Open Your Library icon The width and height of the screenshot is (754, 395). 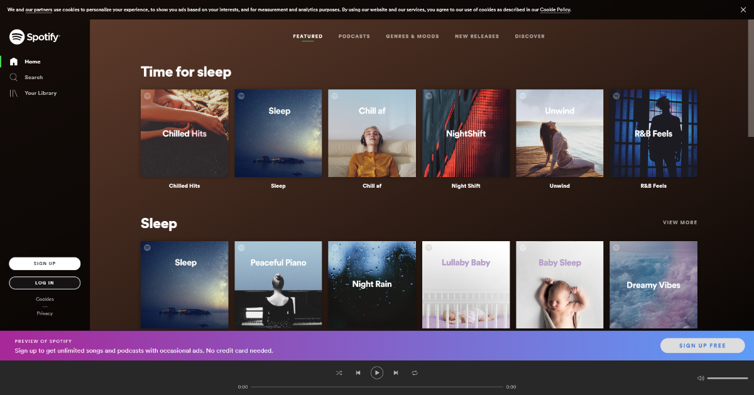(x=14, y=93)
